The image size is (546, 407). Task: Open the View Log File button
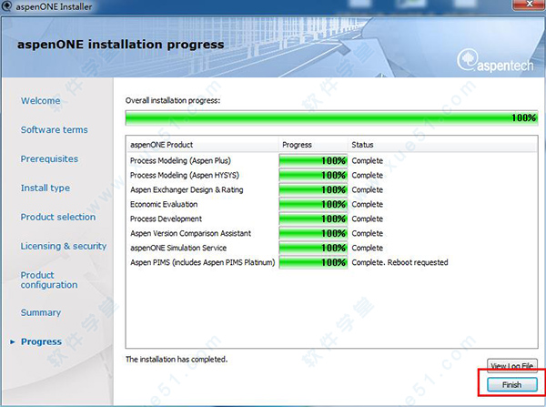click(x=511, y=365)
